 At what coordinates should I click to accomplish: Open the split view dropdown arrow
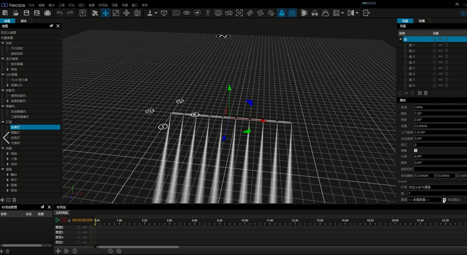pyautogui.click(x=357, y=13)
